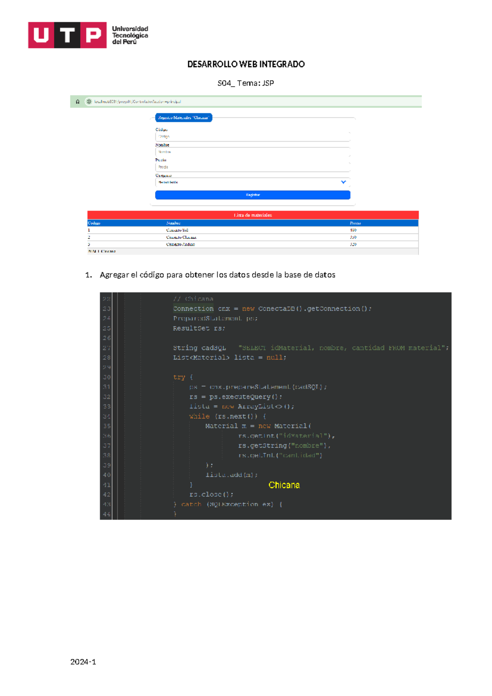
Task: Select the Cemento Sol table row
Action: pyautogui.click(x=253, y=230)
